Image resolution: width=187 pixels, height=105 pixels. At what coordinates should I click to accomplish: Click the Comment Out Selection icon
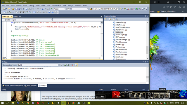(x=27, y=12)
